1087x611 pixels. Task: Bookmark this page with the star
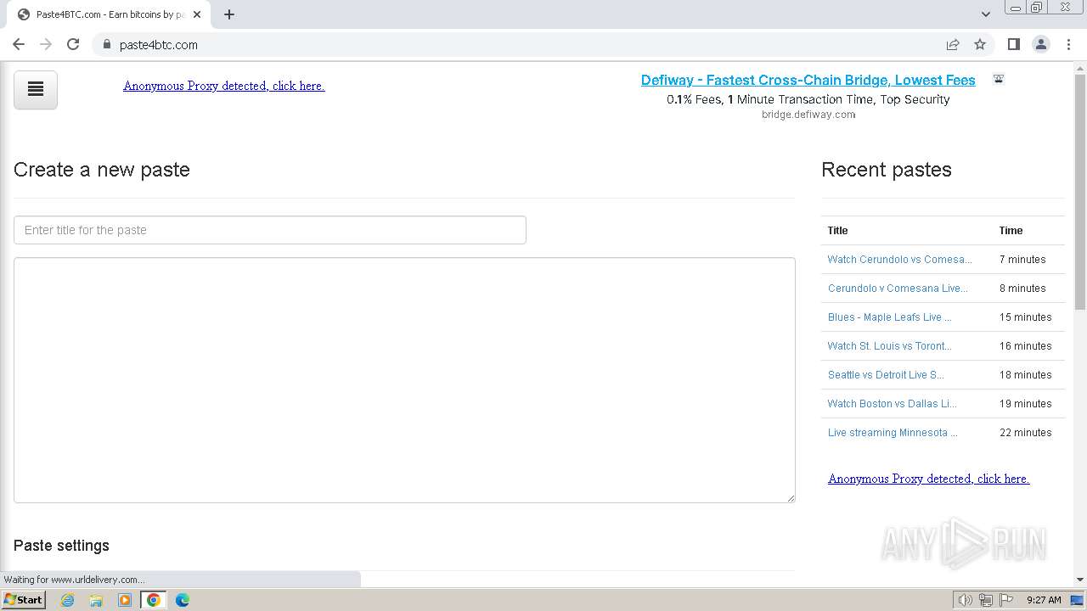pyautogui.click(x=980, y=44)
